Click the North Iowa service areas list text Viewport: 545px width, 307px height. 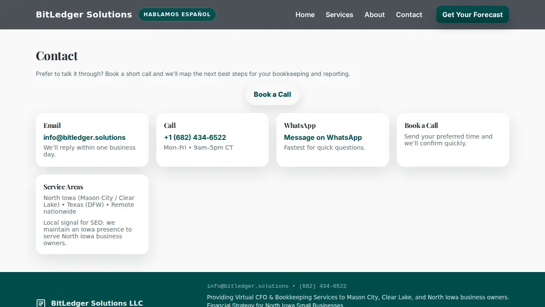pyautogui.click(x=89, y=205)
